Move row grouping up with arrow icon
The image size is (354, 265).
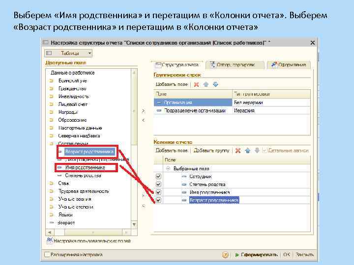click(206, 84)
